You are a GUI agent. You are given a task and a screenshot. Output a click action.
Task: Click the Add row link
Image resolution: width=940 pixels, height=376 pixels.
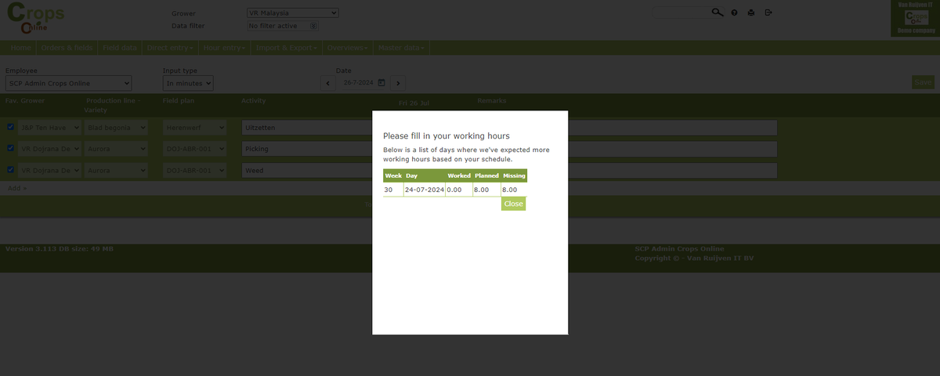click(x=16, y=189)
